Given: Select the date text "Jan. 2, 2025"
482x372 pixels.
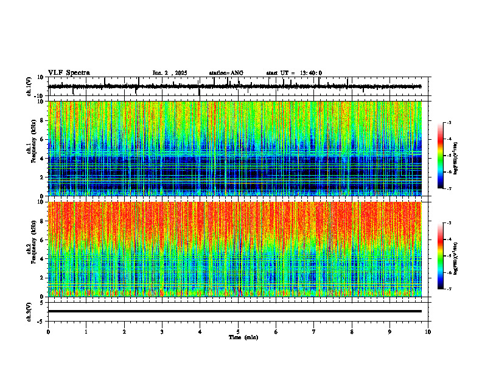Looking at the screenshot, I should 170,73.
